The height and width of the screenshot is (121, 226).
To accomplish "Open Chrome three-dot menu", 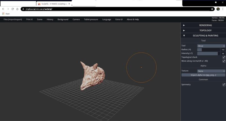I will 223,9.
